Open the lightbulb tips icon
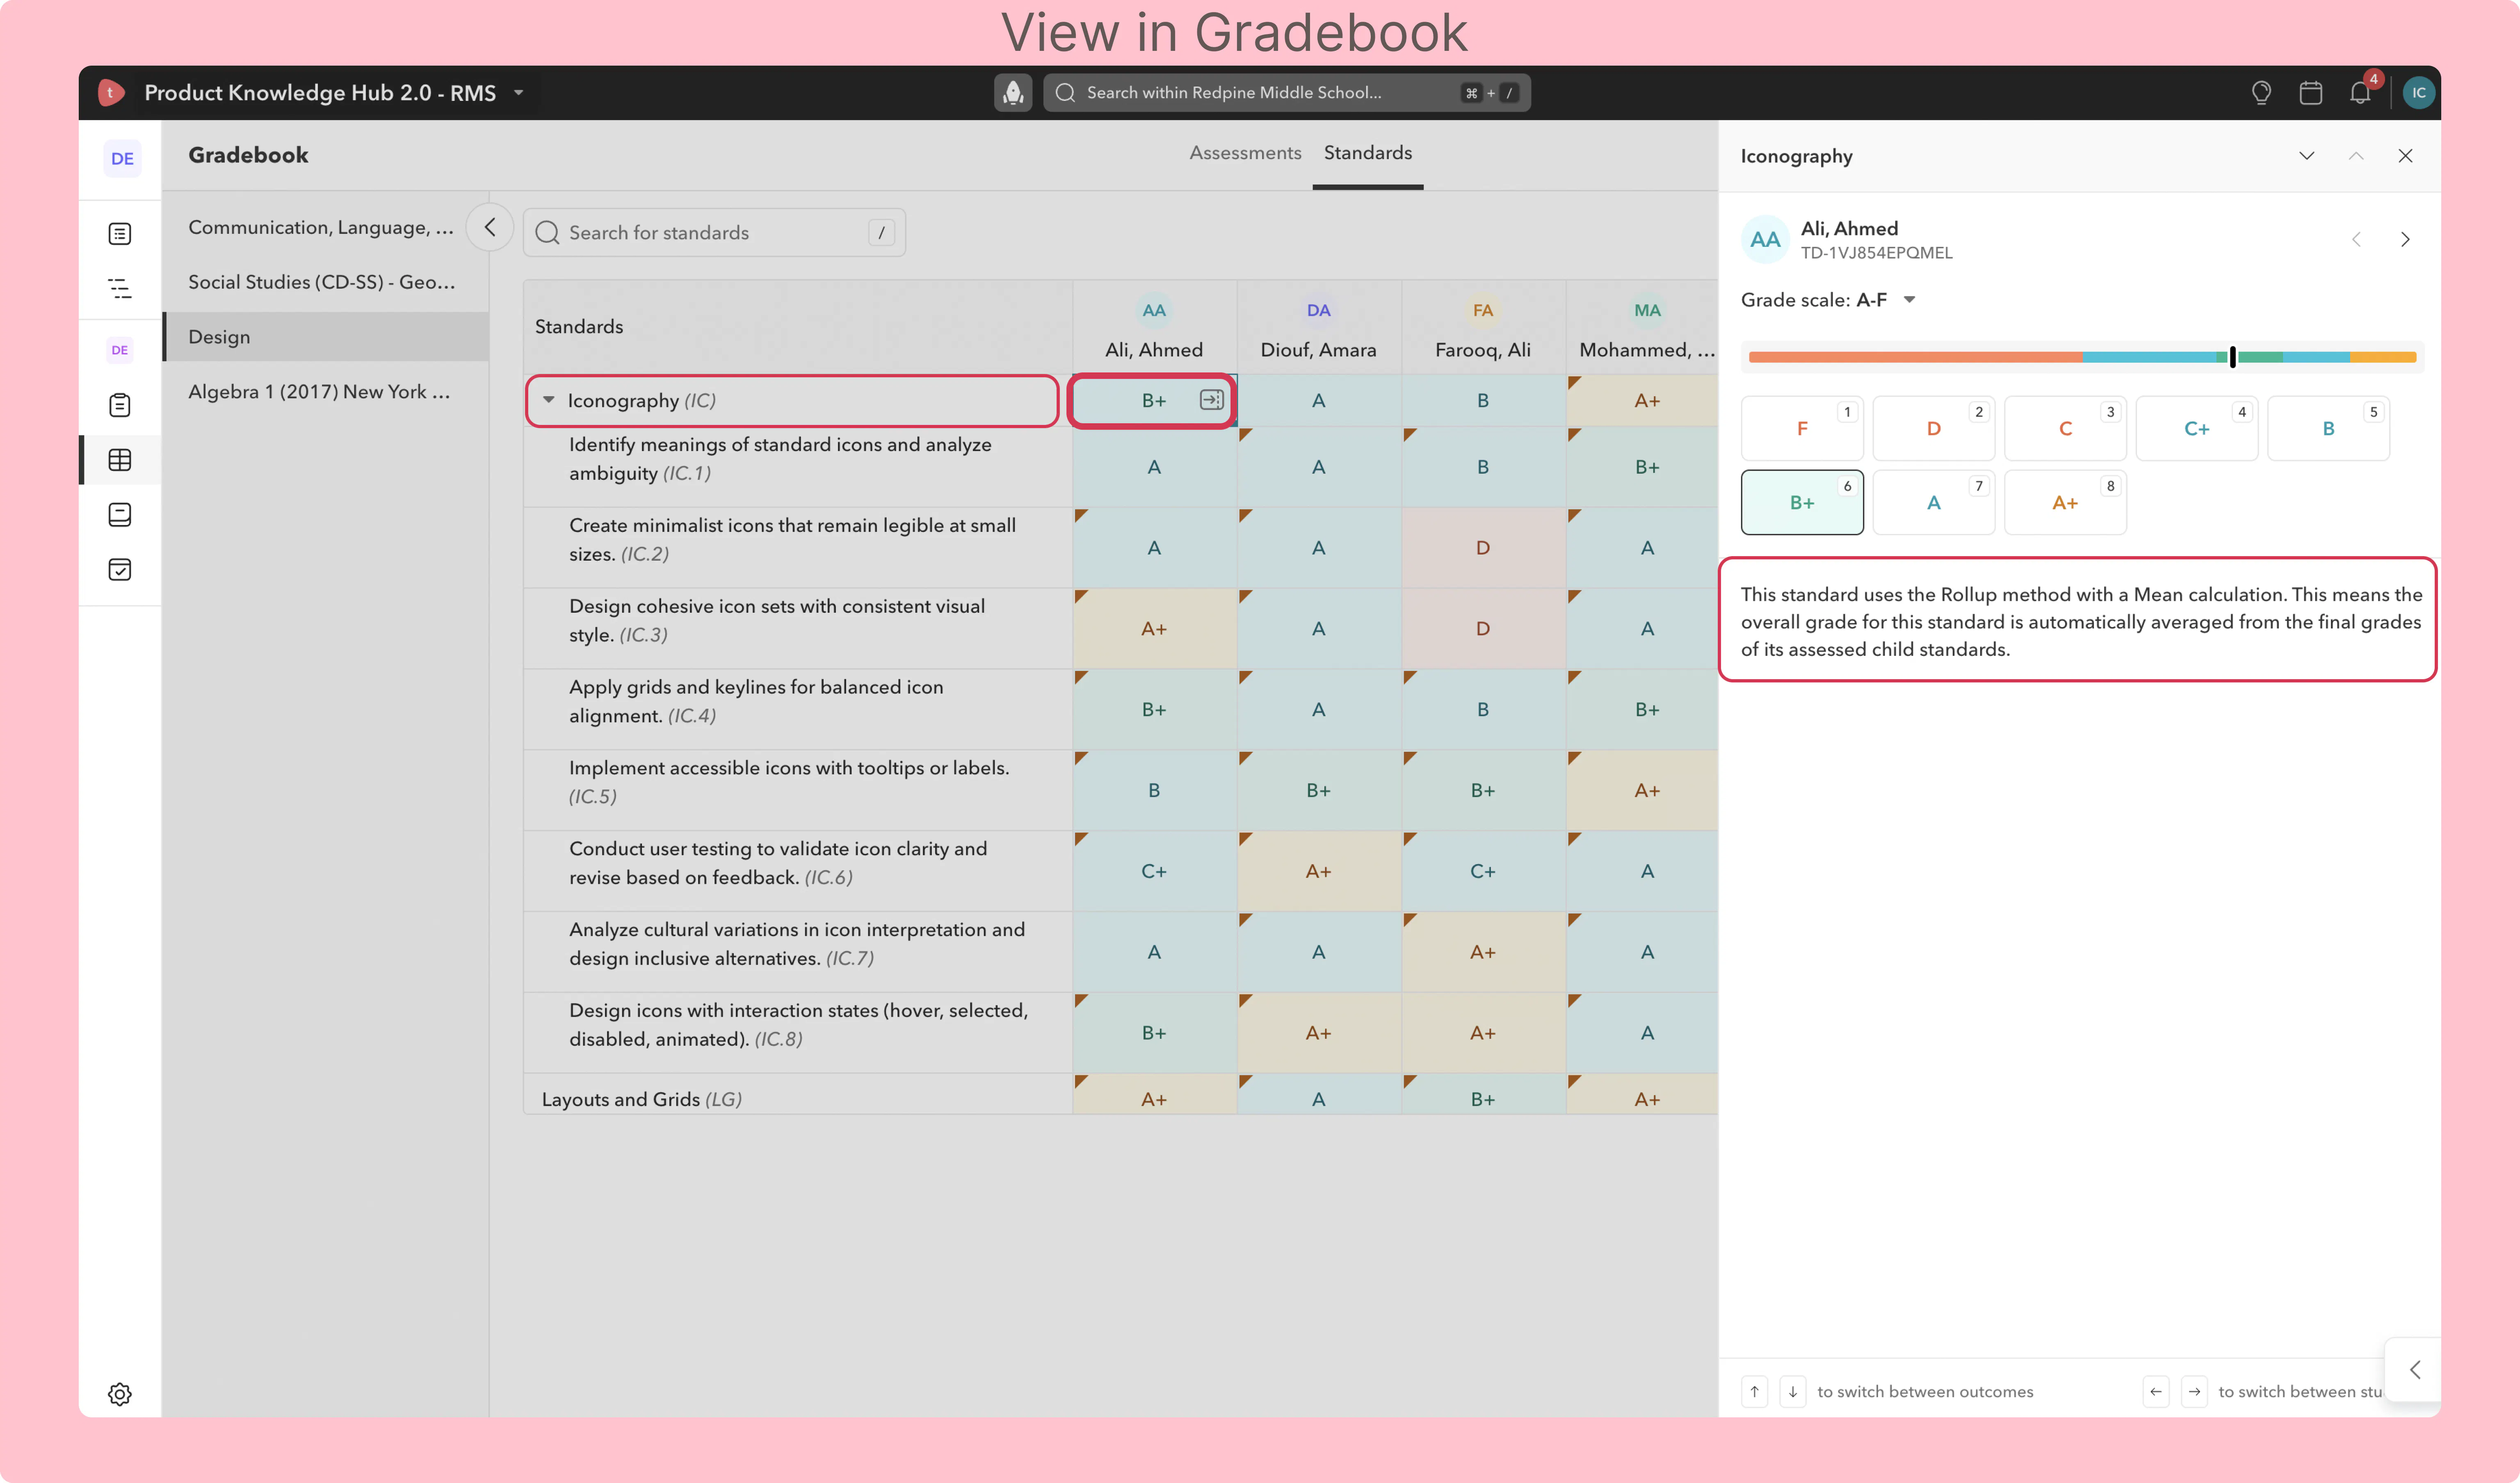Viewport: 2520px width, 1483px height. coord(2261,93)
